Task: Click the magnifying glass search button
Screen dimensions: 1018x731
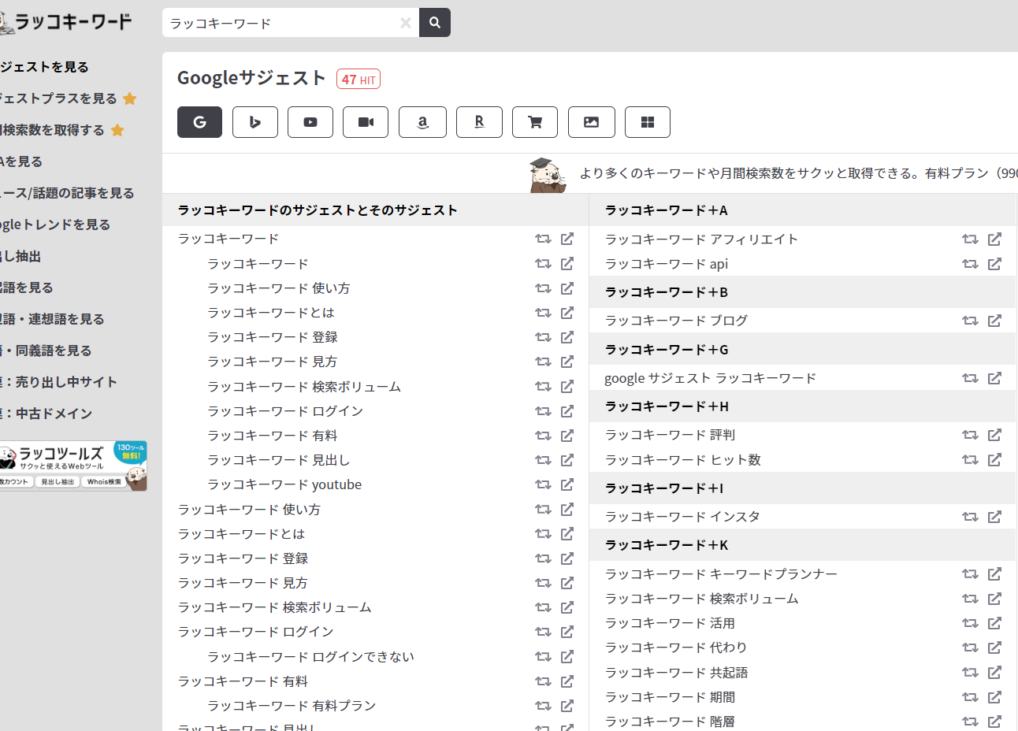Action: pos(435,23)
